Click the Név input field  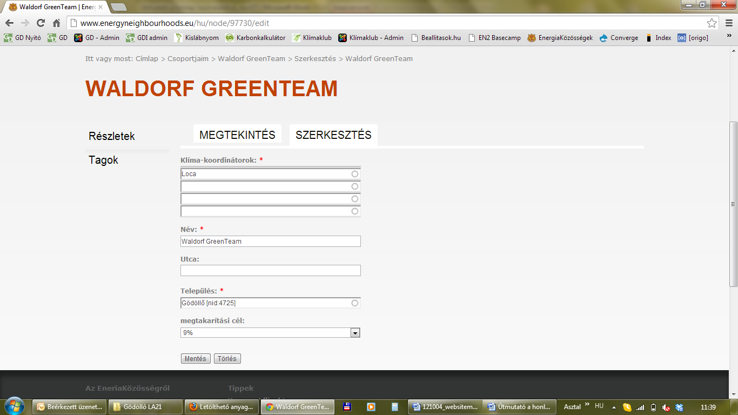pos(270,242)
